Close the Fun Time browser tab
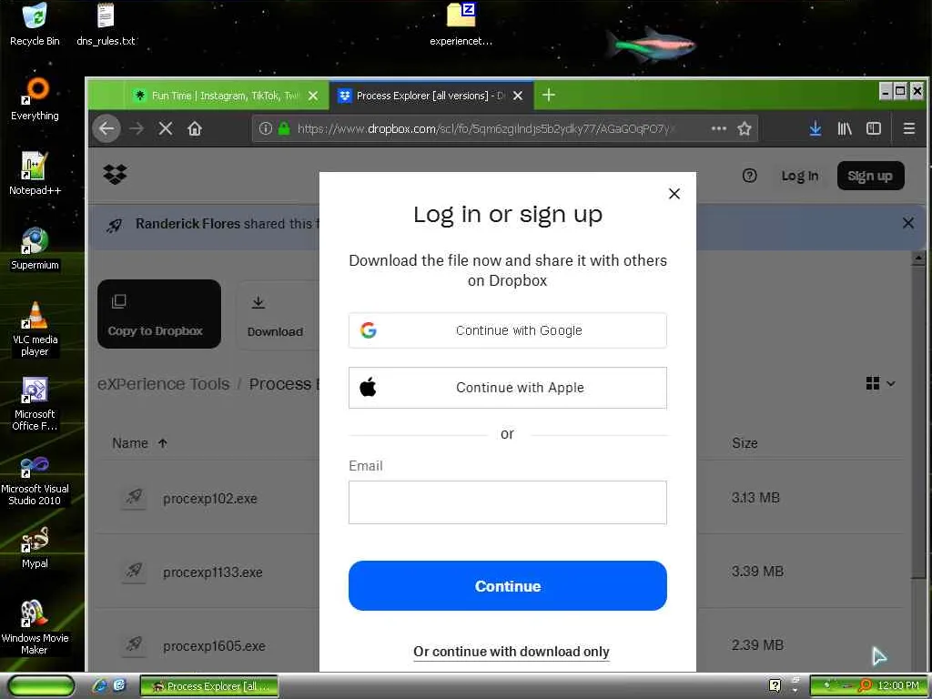The width and height of the screenshot is (932, 699). coord(313,96)
